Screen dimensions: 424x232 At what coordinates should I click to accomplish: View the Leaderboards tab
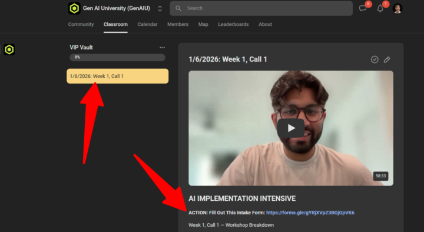coord(233,24)
